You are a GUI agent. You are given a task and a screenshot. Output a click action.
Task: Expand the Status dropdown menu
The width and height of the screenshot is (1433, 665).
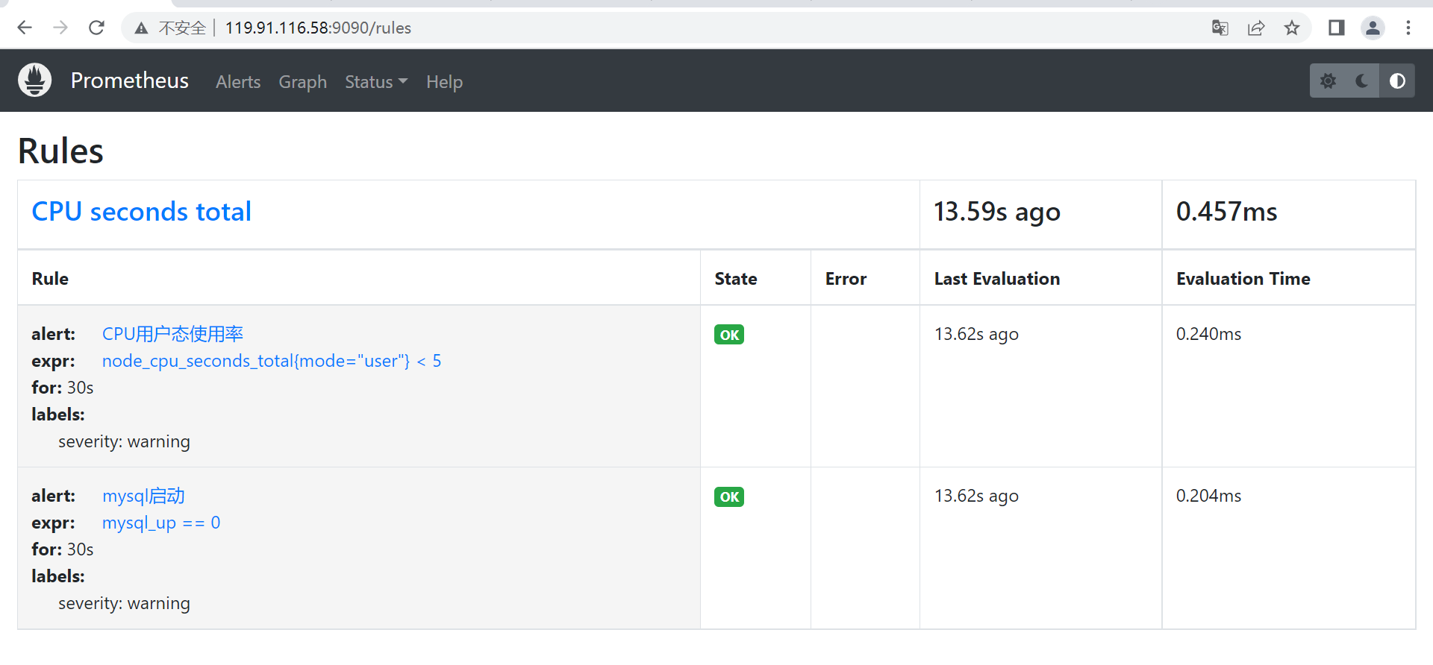376,82
